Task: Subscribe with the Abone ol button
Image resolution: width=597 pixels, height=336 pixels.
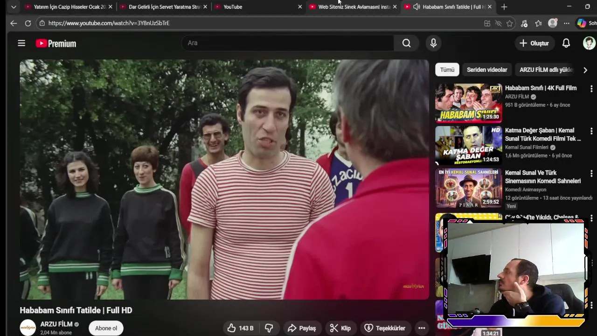Action: click(106, 328)
